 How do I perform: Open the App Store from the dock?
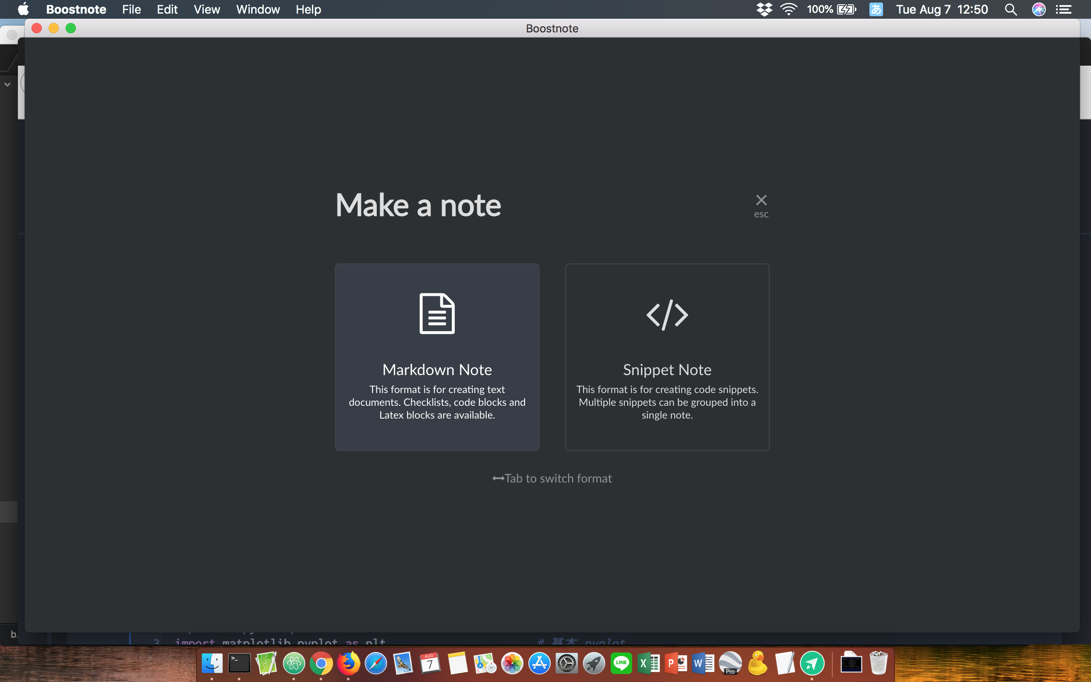(540, 664)
